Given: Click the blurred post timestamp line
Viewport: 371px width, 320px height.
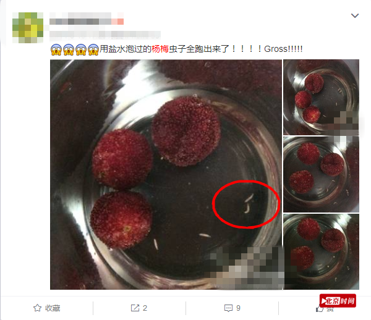Looking at the screenshot, I should [x=105, y=35].
